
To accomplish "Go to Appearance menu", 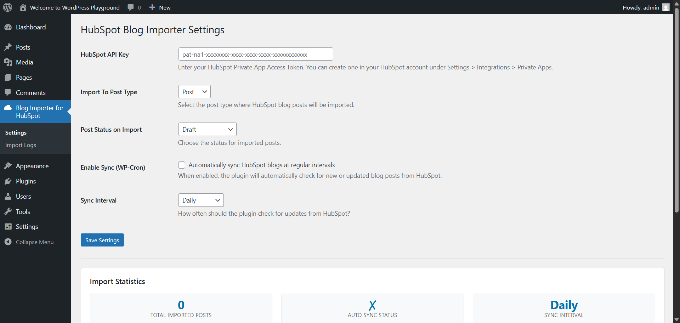I will pyautogui.click(x=32, y=166).
